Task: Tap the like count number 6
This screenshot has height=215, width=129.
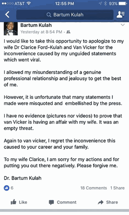Action: point(12,188)
